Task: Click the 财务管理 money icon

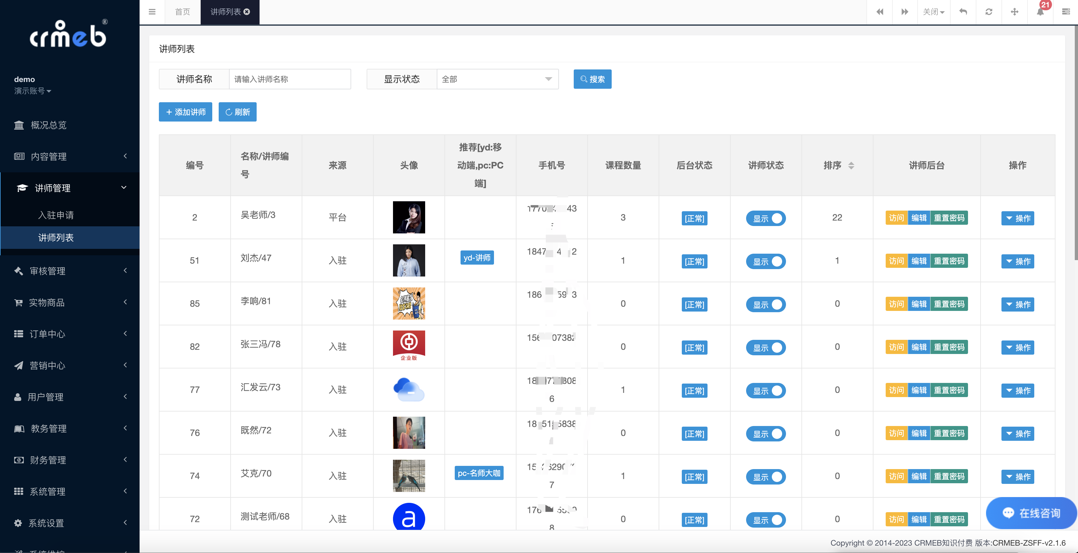Action: click(x=19, y=460)
